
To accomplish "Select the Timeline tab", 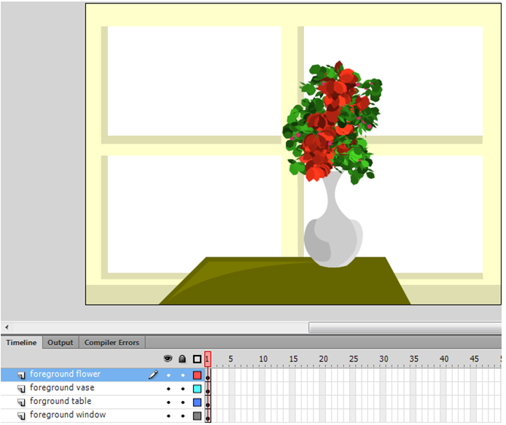I will click(21, 343).
